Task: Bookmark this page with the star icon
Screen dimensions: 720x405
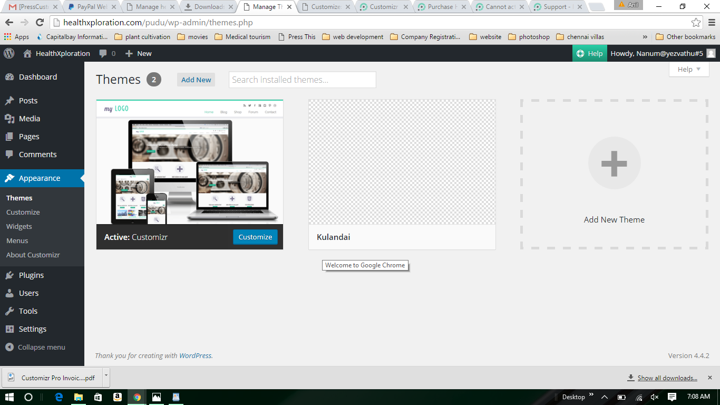Action: (x=696, y=23)
